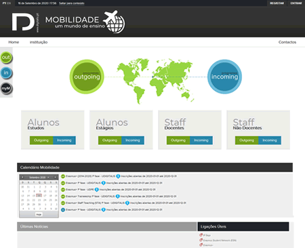
Task: Open the Home menu item
Action: pyautogui.click(x=14, y=42)
